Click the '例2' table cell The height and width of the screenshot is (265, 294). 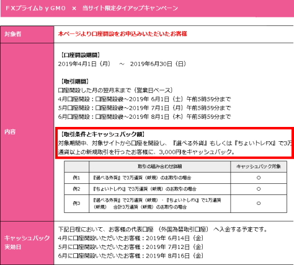[76, 189]
